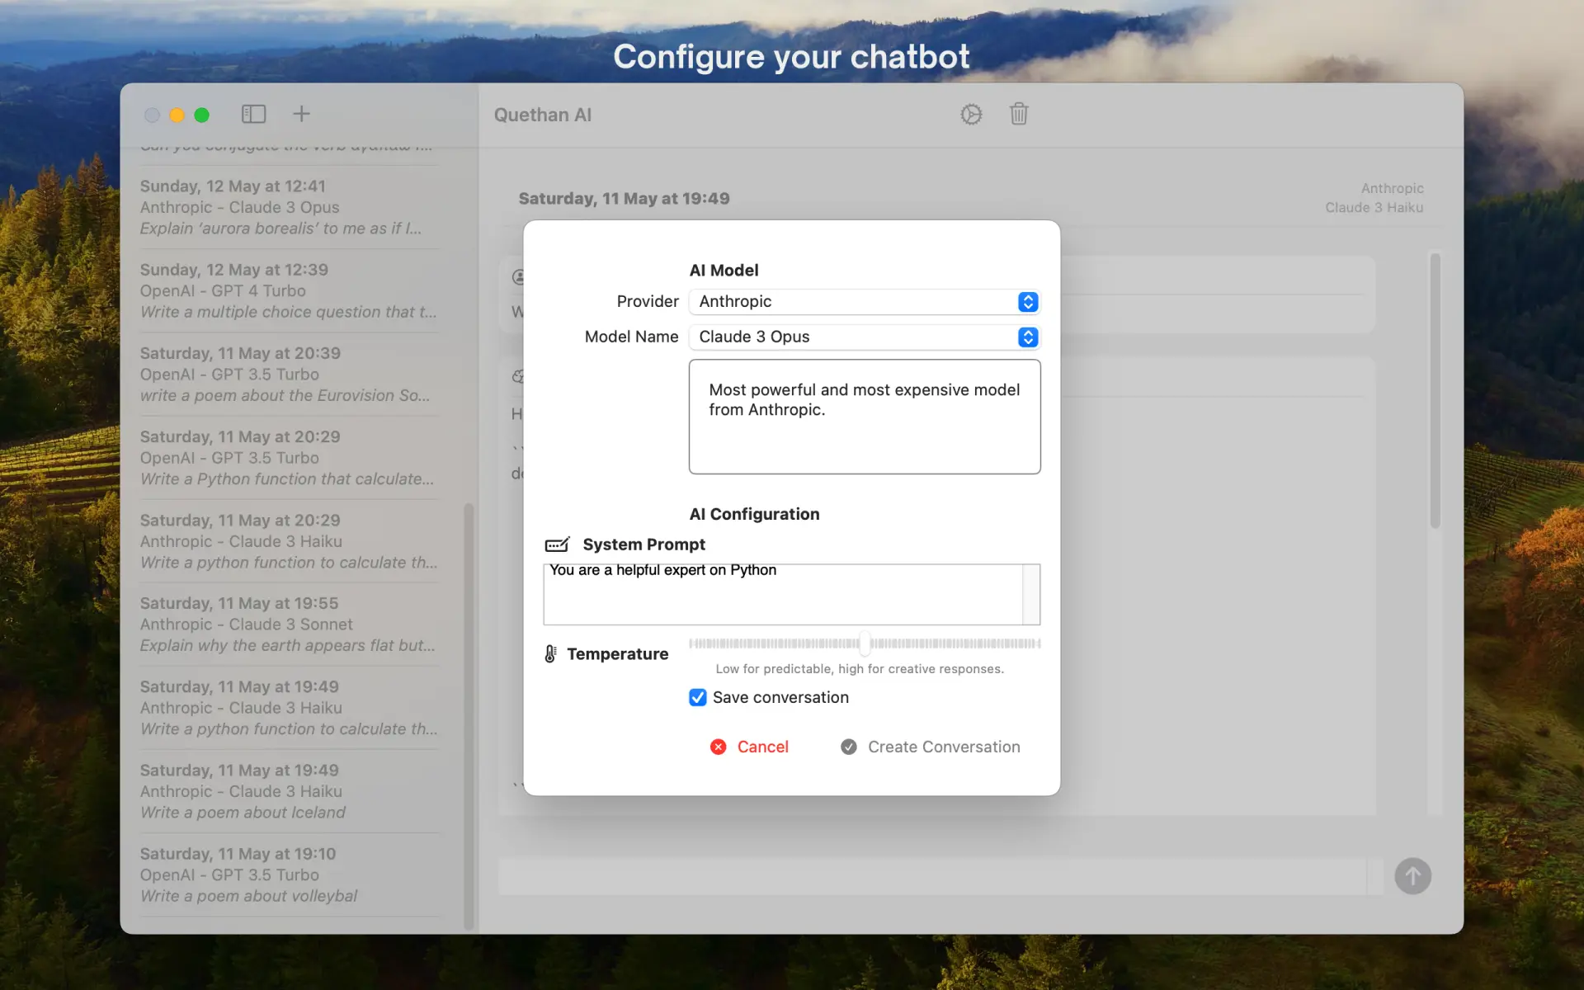Viewport: 1584px width, 990px height.
Task: Delete the conversation using the trash icon
Action: tap(1019, 114)
